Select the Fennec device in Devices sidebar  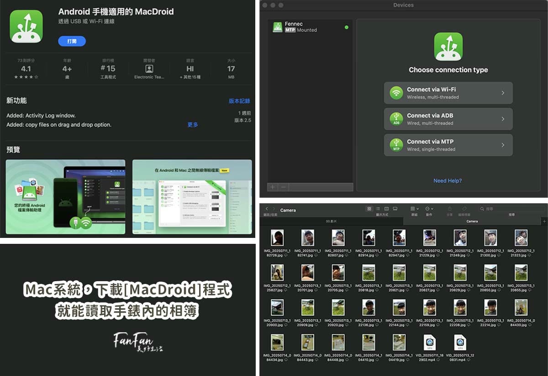click(x=310, y=27)
